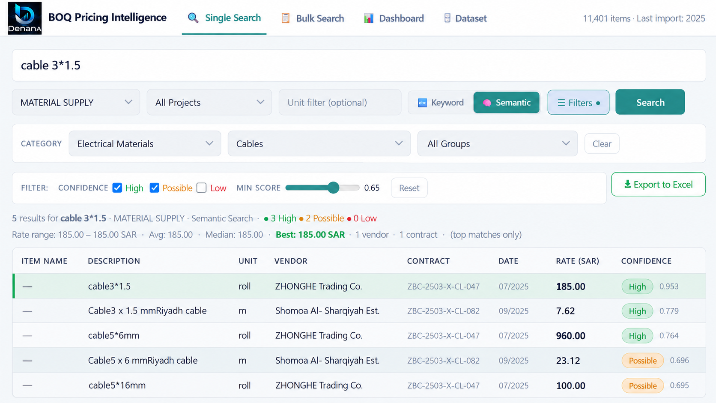Viewport: 716px width, 403px height.
Task: Click the Clear category button
Action: point(602,143)
